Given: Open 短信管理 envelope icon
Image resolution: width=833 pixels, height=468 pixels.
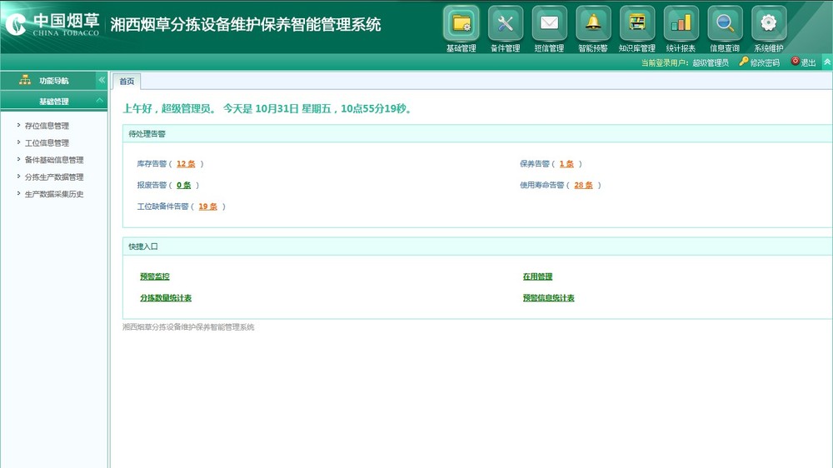Looking at the screenshot, I should click(549, 23).
